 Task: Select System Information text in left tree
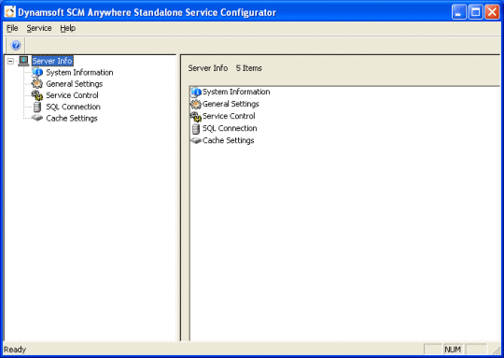pyautogui.click(x=79, y=72)
